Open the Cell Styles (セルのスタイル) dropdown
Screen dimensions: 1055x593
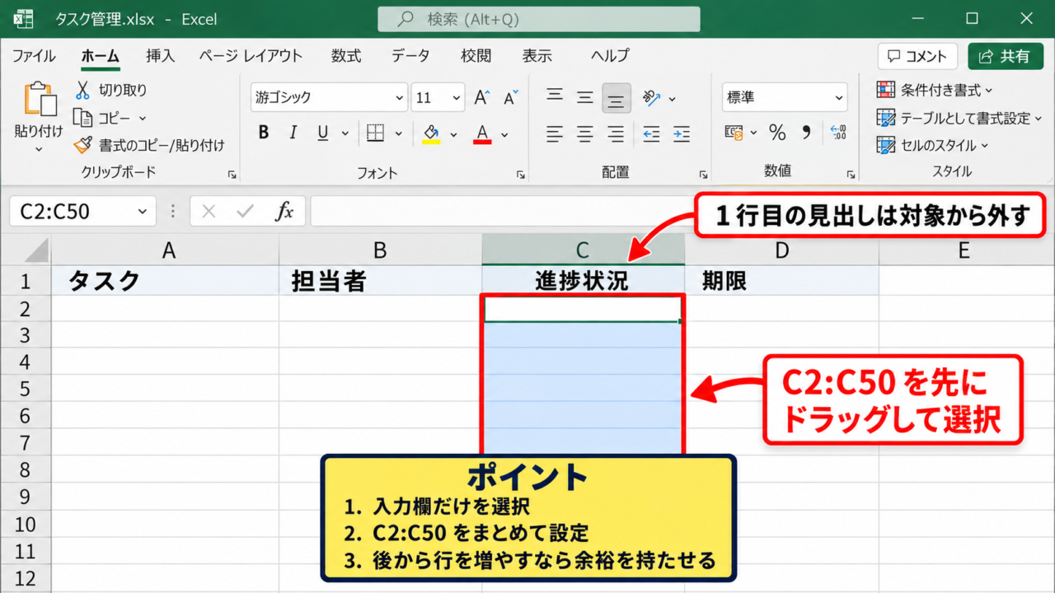pos(932,145)
